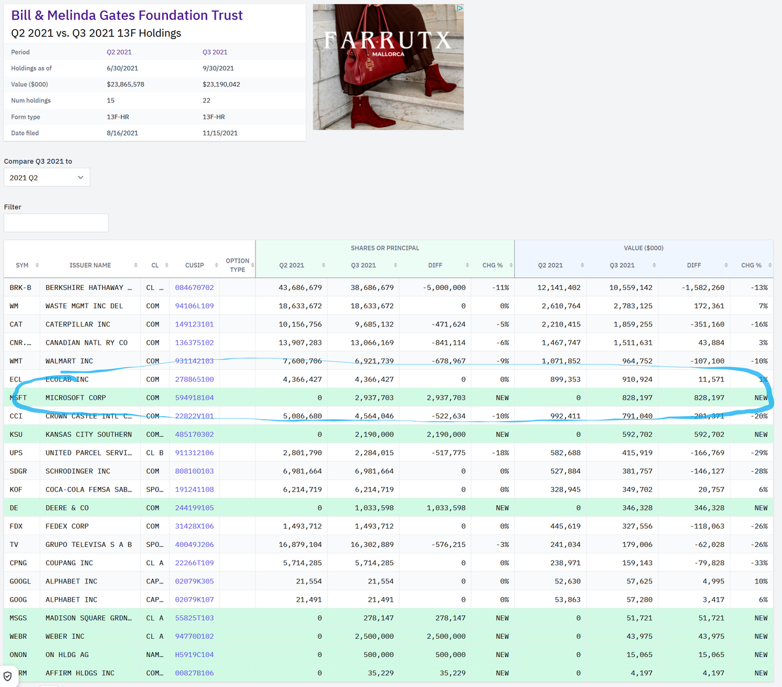
Task: Click the SHARES OR PRINCIPAL group header
Action: [x=385, y=248]
